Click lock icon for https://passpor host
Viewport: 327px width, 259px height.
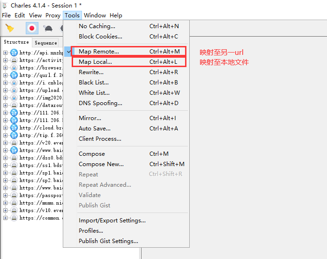14,196
